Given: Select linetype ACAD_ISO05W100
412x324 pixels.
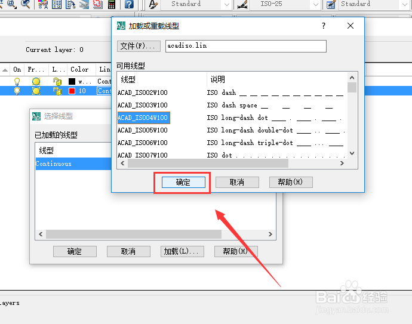Looking at the screenshot, I should [143, 130].
